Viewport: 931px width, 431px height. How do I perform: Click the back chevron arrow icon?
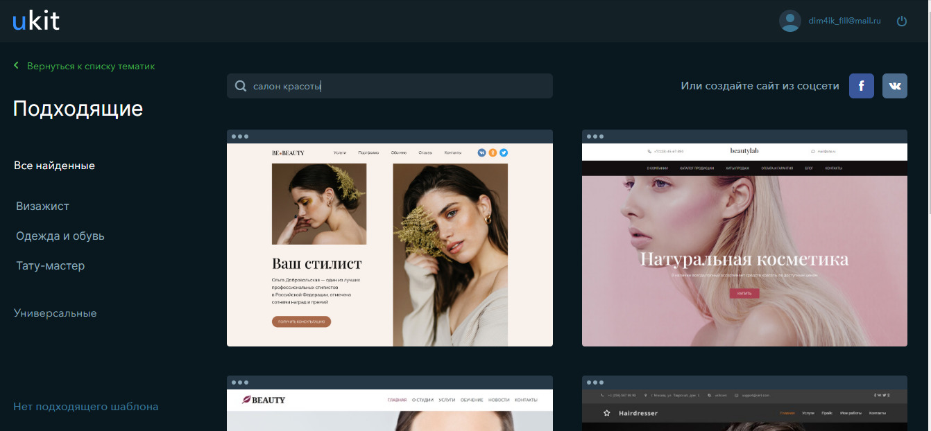click(16, 66)
